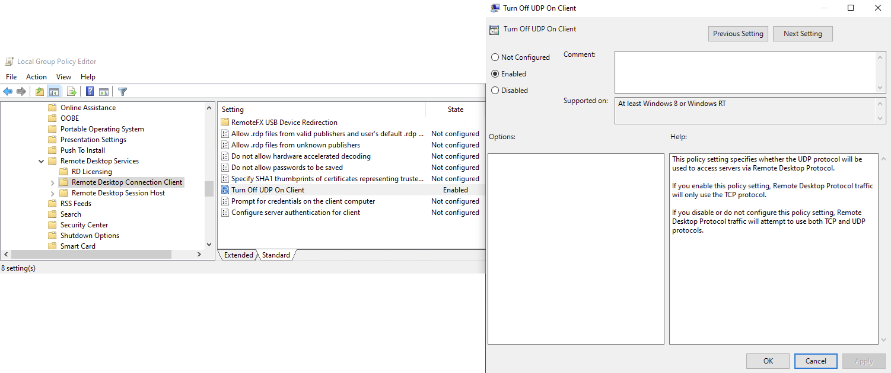Expand the Remote Desktop Connection Client node
The height and width of the screenshot is (373, 891).
coord(52,182)
